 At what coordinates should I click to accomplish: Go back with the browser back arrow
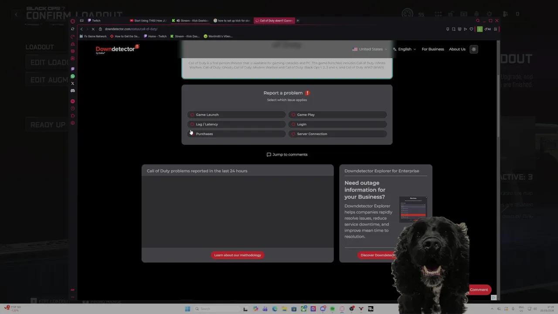[81, 29]
